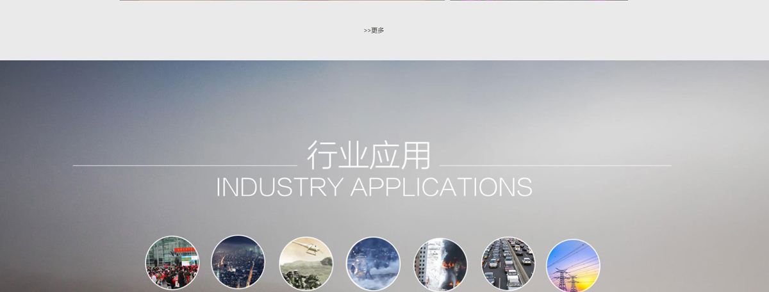
Task: Open the power line towers sunset icon
Action: (573, 265)
